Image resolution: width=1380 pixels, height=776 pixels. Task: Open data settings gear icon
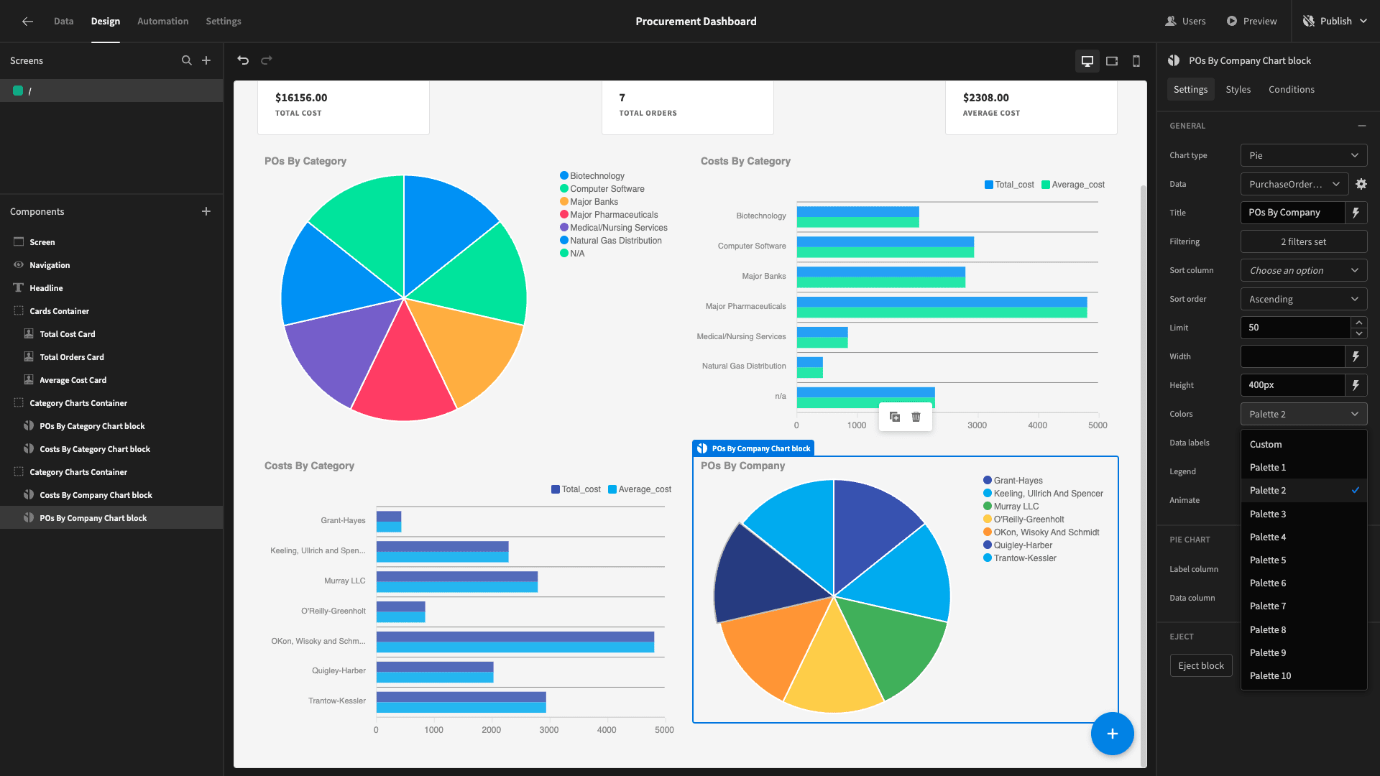[1361, 184]
